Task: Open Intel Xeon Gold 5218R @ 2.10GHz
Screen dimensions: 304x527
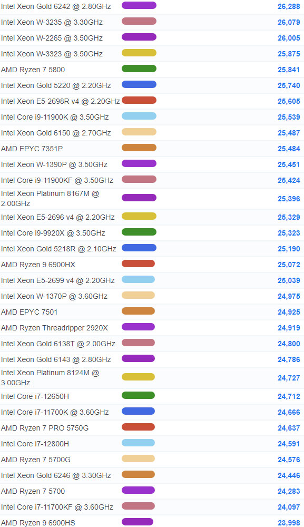Action: click(58, 249)
